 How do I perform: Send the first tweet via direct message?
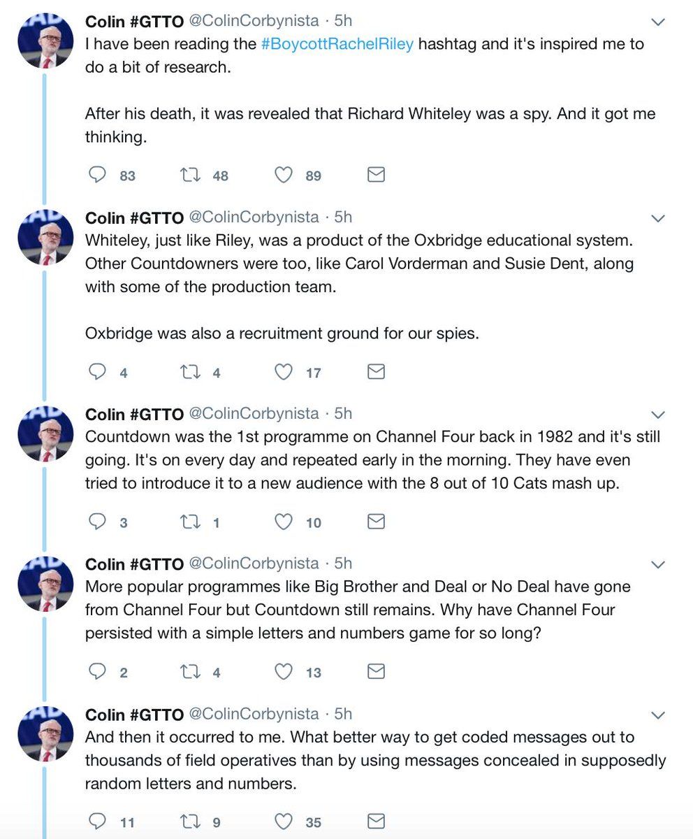point(376,175)
